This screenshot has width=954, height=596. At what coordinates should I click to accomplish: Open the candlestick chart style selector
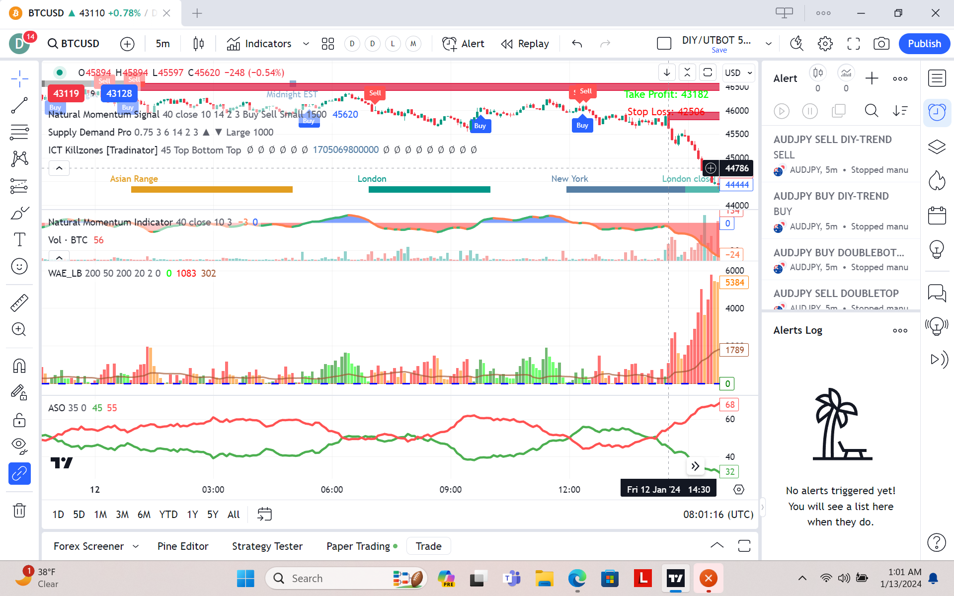(198, 44)
